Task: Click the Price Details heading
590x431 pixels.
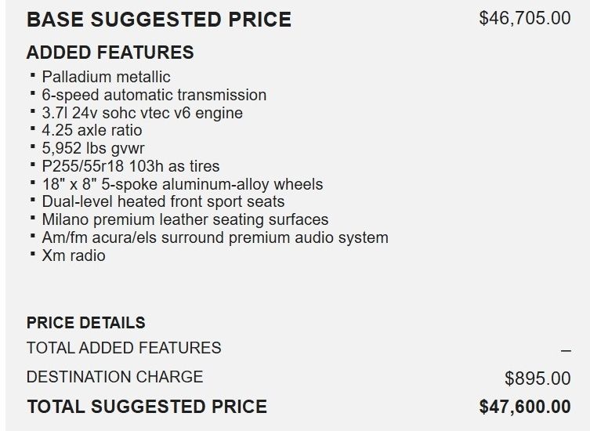Action: 85,323
